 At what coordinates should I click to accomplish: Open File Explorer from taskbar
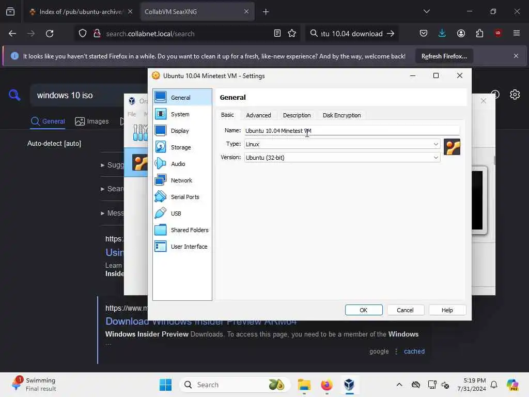[x=304, y=385]
